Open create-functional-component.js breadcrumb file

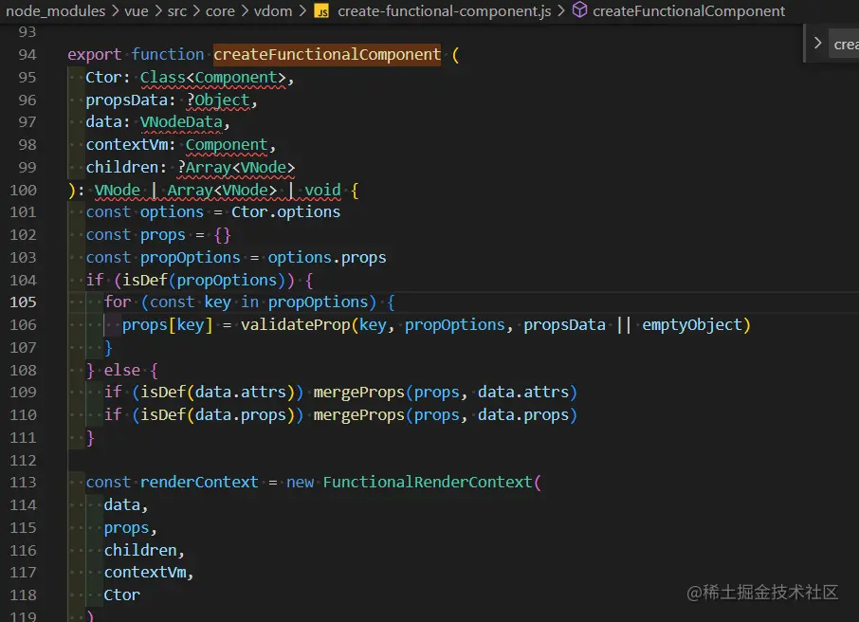point(445,11)
